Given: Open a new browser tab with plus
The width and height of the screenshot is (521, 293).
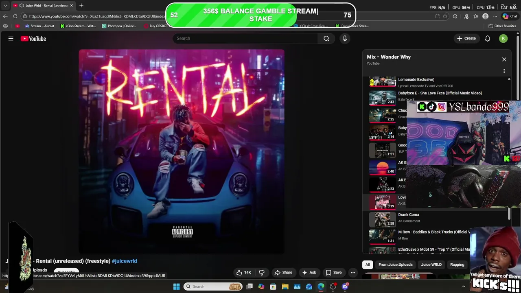Looking at the screenshot, I should click(x=81, y=5).
